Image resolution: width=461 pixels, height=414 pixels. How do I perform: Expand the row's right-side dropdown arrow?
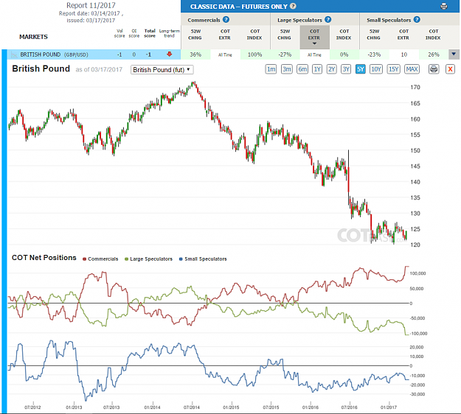tap(454, 55)
